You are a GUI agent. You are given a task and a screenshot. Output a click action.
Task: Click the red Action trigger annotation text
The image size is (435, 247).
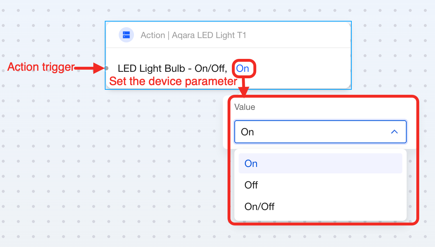[41, 67]
